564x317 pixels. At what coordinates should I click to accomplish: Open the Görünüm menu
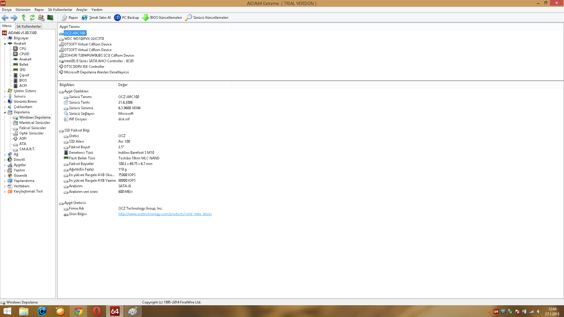tap(23, 10)
